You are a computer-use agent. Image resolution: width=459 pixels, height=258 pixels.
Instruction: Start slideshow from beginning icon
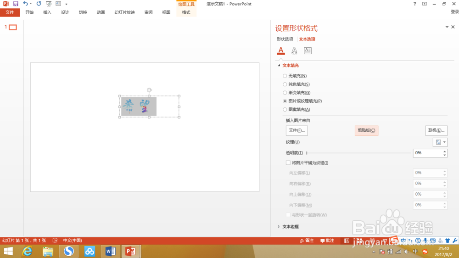click(x=49, y=4)
